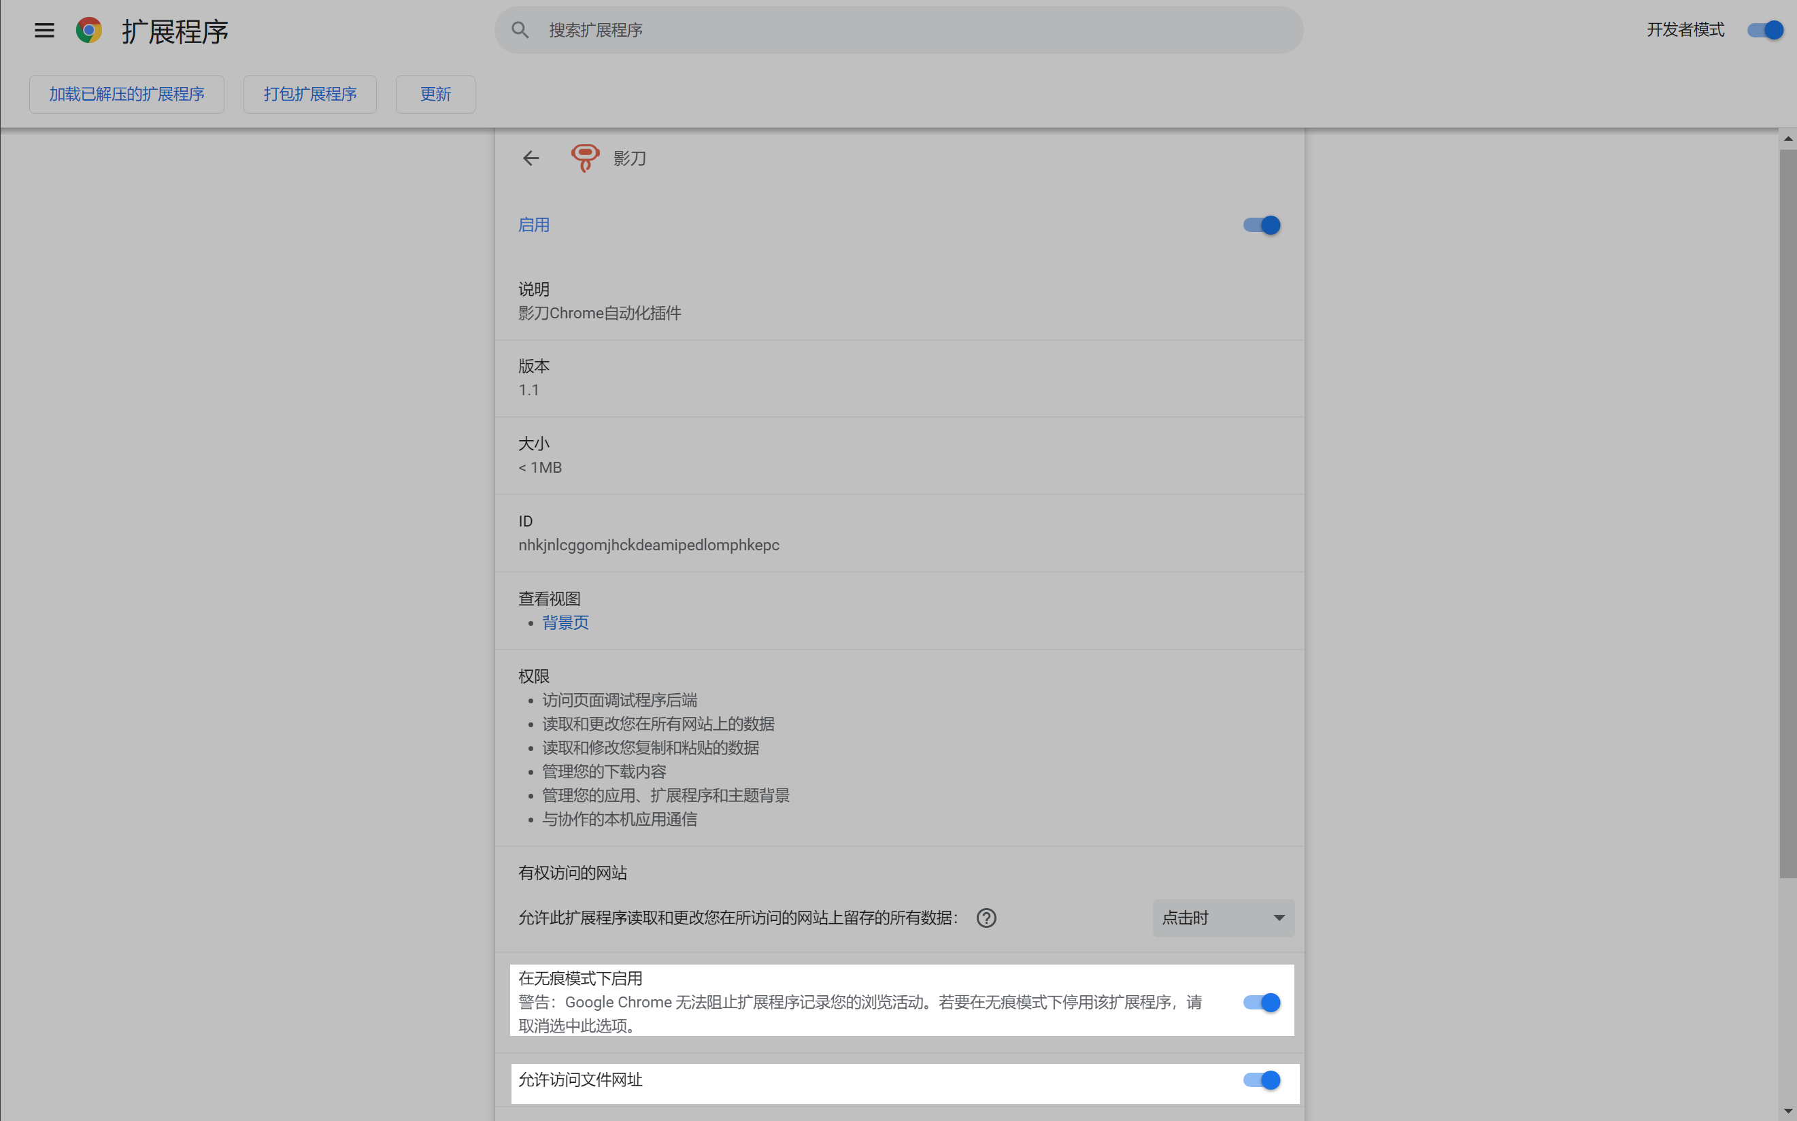Toggle 在无痕模式下启用 switch off
This screenshot has height=1121, width=1797.
1262,1003
